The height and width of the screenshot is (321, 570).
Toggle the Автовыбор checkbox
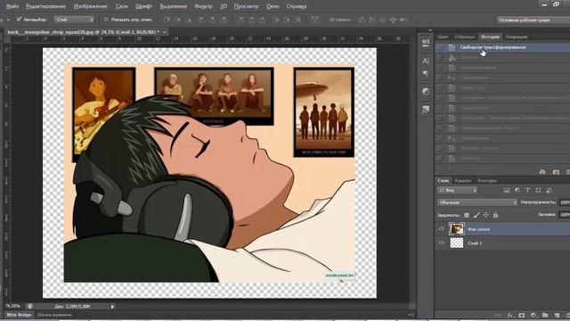tap(20, 20)
